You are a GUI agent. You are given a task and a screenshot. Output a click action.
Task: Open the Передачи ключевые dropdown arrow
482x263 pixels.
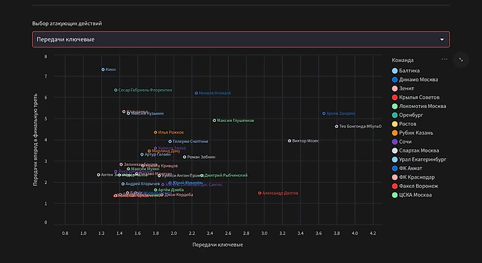442,40
